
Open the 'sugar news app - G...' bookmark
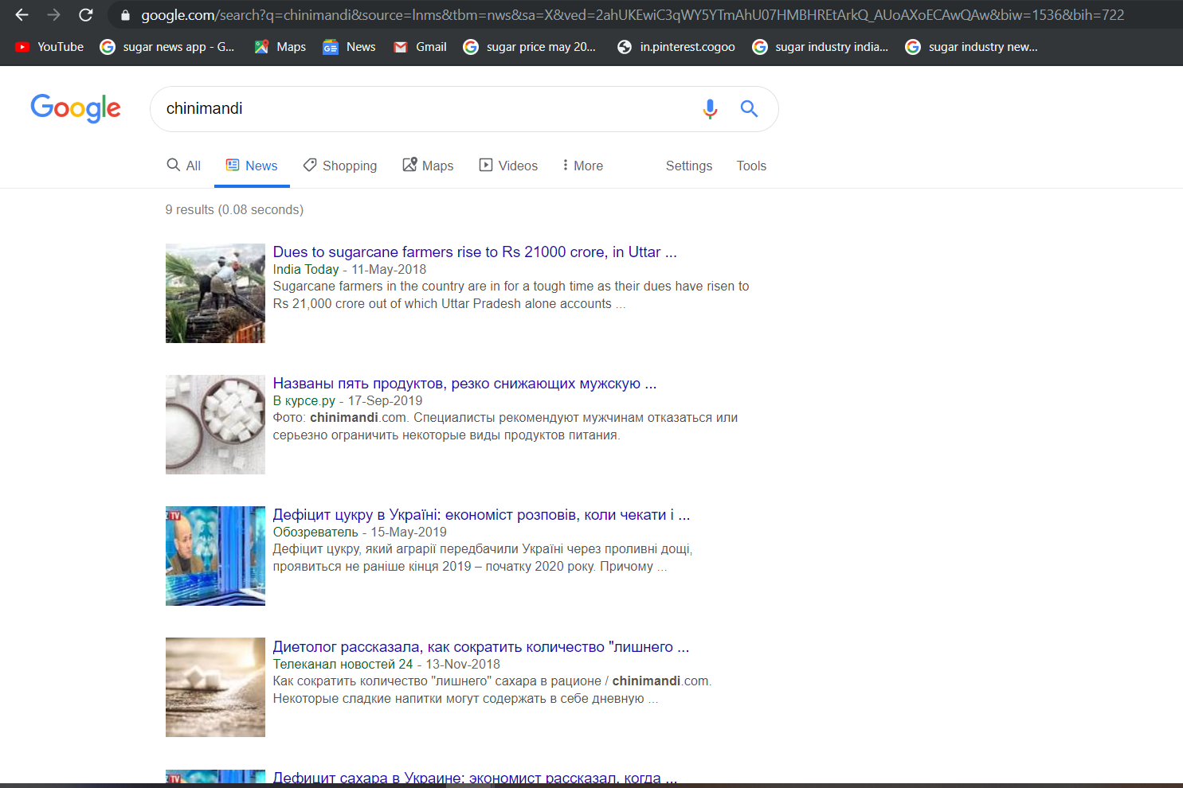[x=167, y=47]
